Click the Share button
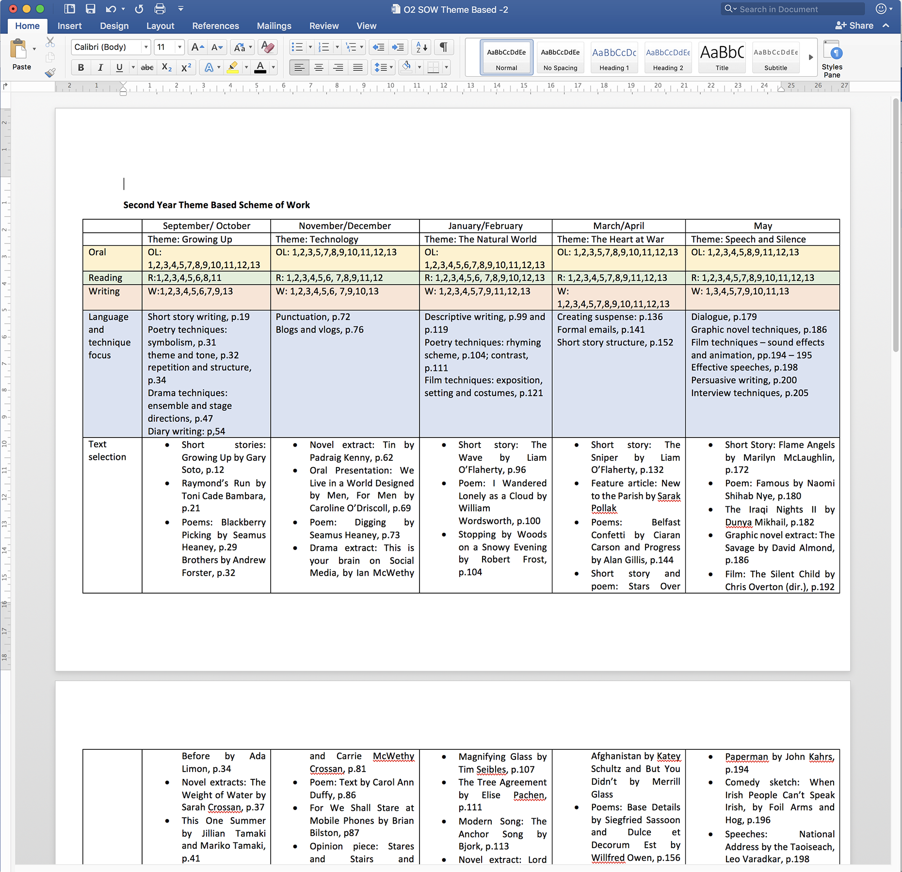 (x=854, y=26)
